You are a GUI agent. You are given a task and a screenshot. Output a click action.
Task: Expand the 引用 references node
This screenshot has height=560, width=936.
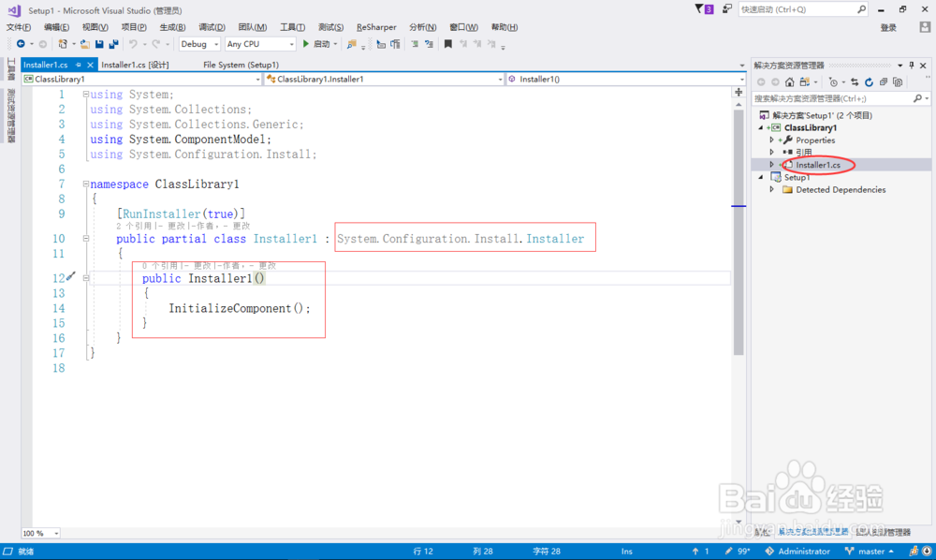click(x=772, y=153)
